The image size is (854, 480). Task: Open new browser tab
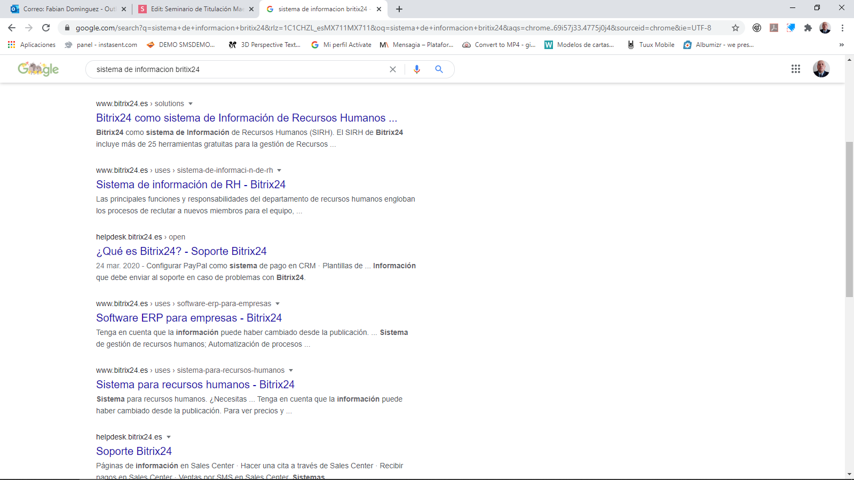pyautogui.click(x=399, y=9)
